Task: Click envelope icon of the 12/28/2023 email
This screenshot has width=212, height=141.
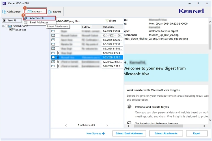Action: [53, 62]
